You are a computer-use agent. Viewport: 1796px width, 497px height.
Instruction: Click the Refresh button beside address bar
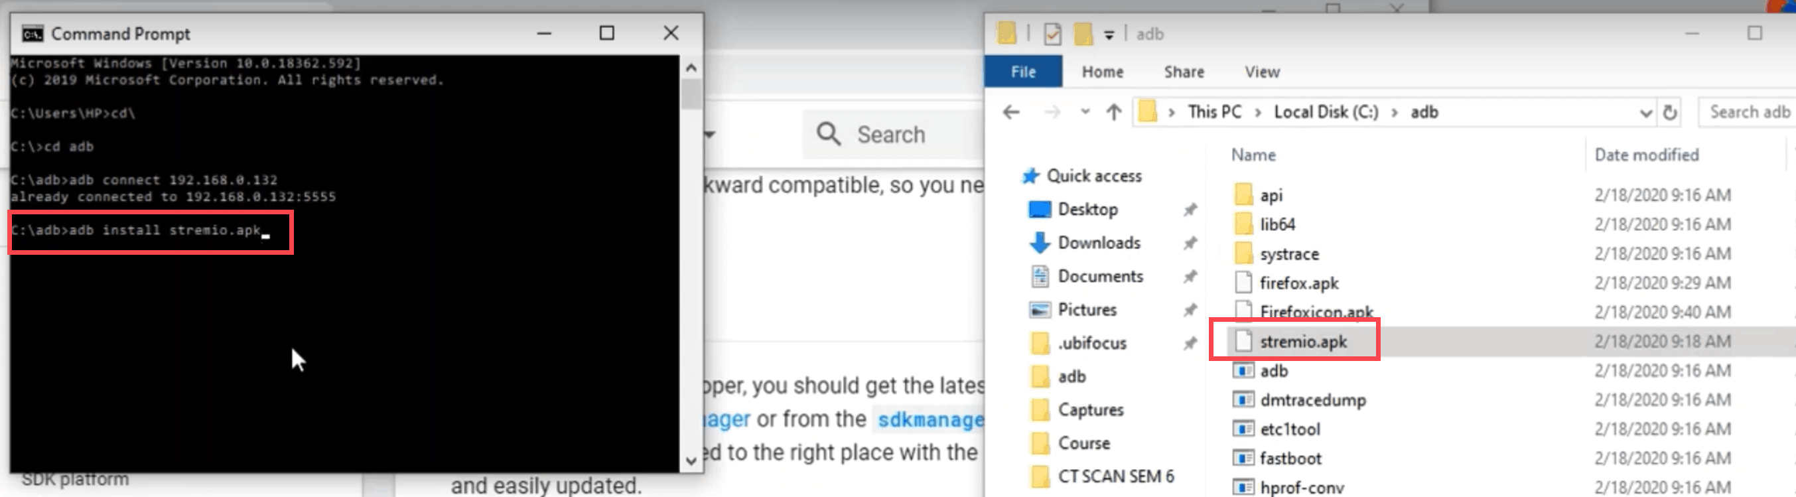tap(1670, 112)
